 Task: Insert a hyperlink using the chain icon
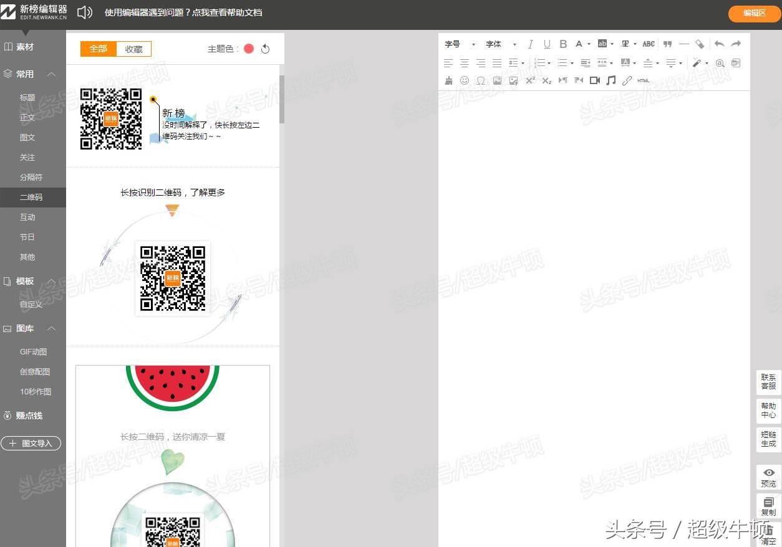click(627, 80)
